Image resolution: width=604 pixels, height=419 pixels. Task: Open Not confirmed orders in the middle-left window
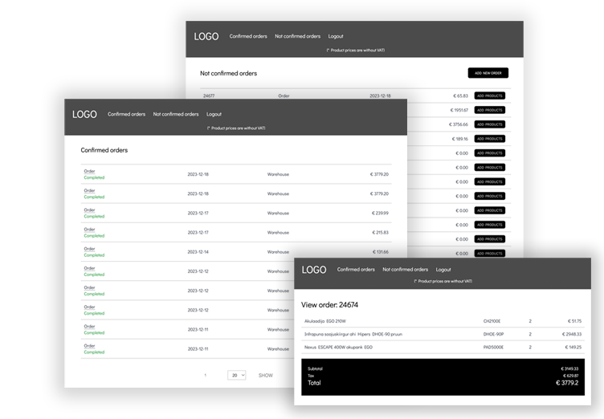[x=176, y=114]
